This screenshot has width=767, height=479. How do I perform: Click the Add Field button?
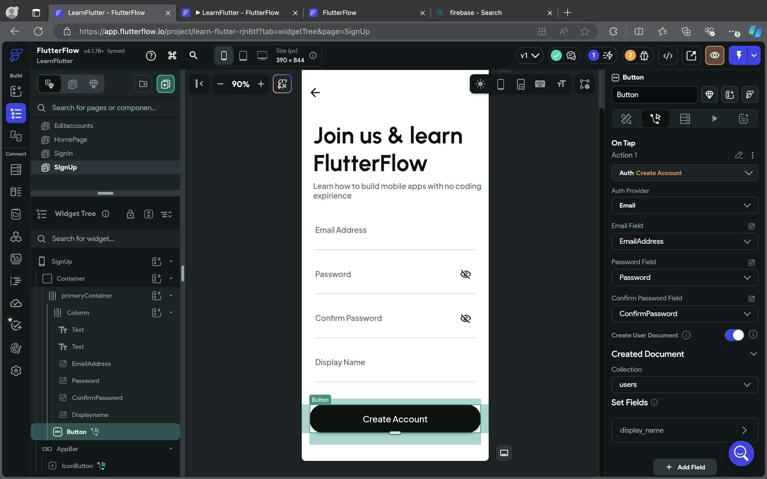(685, 467)
